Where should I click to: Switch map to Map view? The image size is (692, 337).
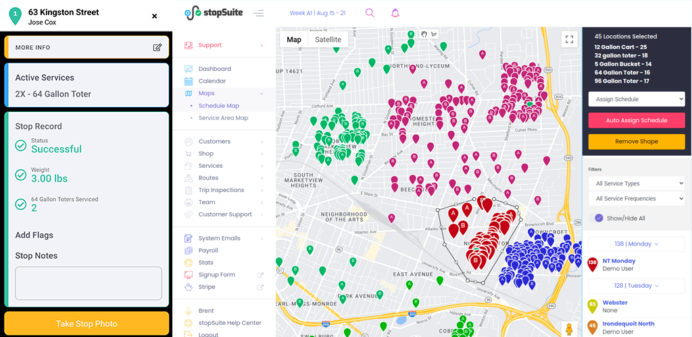click(294, 40)
